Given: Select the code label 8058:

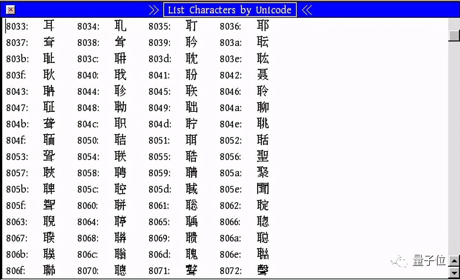Looking at the screenshot, I should [x=88, y=173].
